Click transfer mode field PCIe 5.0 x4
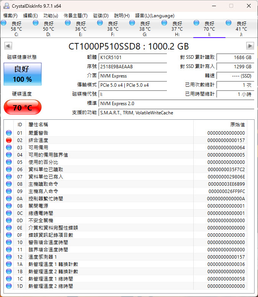This screenshot has width=258, height=297. [x=133, y=85]
